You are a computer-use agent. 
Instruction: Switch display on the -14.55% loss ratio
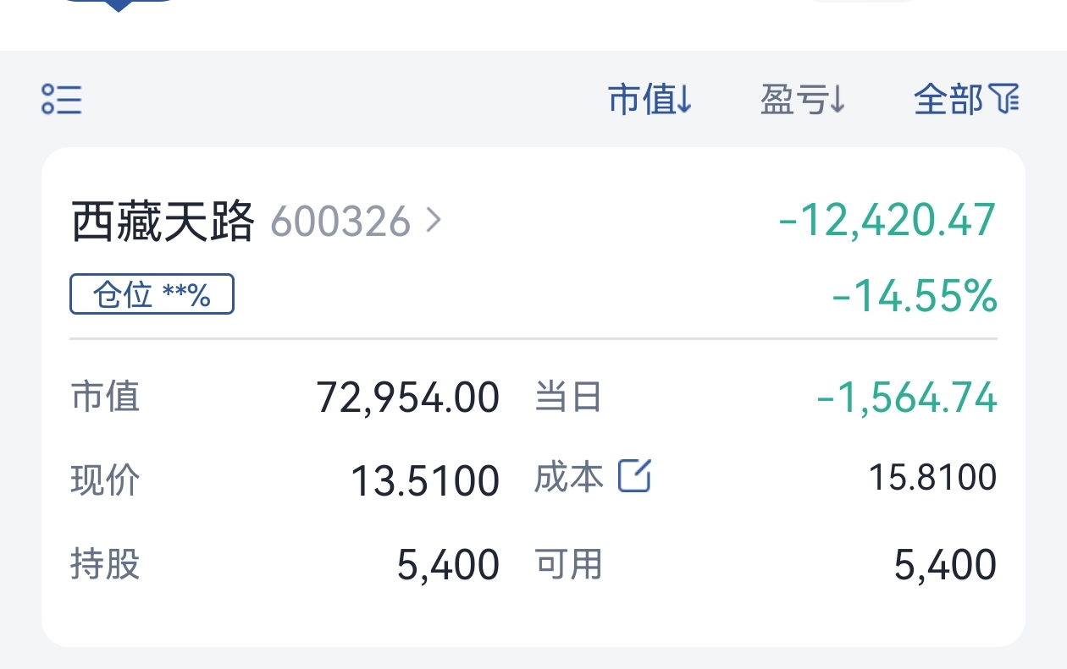[915, 296]
